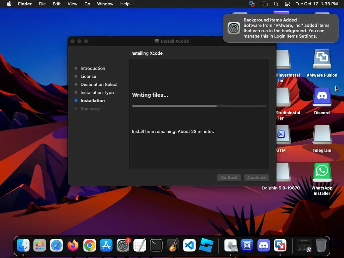
Task: Click the date and time in menu bar
Action: [316, 4]
